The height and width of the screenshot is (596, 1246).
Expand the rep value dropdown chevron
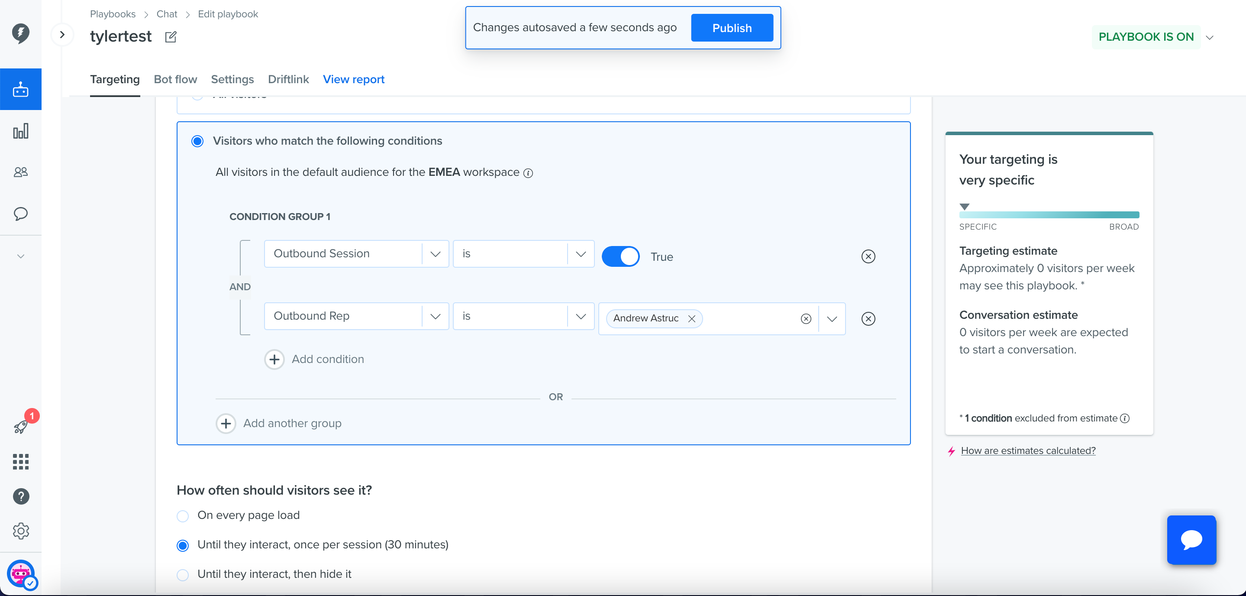click(x=832, y=319)
